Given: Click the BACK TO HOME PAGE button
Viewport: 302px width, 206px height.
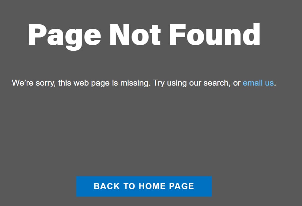Looking at the screenshot, I should click(144, 186).
